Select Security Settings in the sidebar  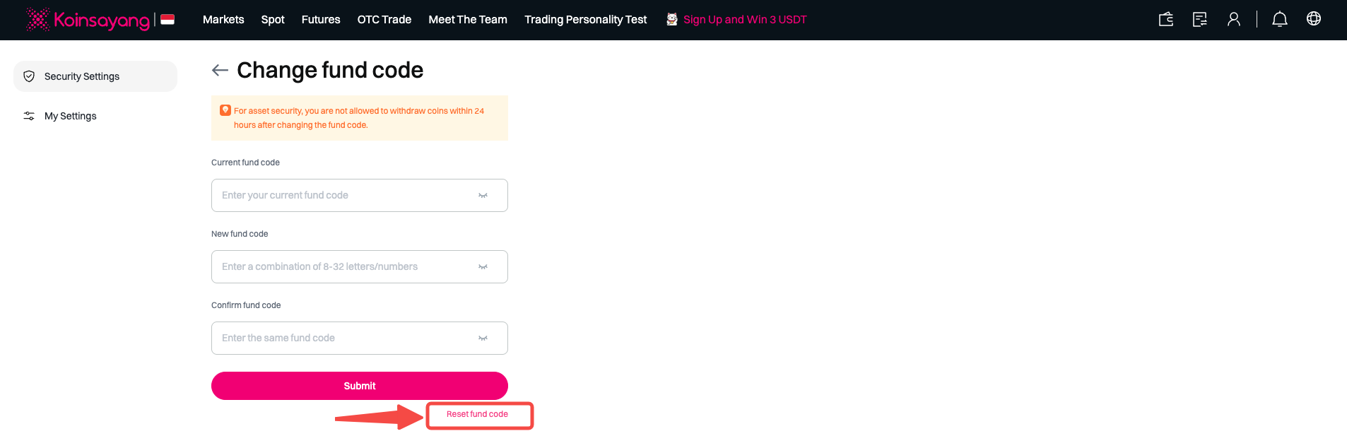82,76
